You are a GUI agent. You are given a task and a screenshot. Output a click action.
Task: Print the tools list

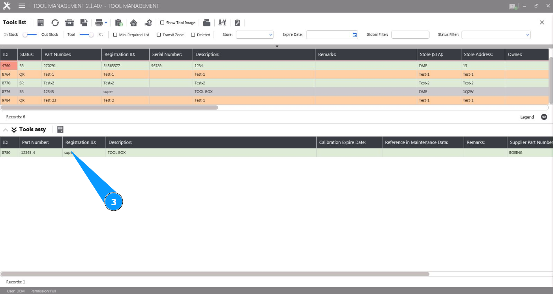[99, 22]
